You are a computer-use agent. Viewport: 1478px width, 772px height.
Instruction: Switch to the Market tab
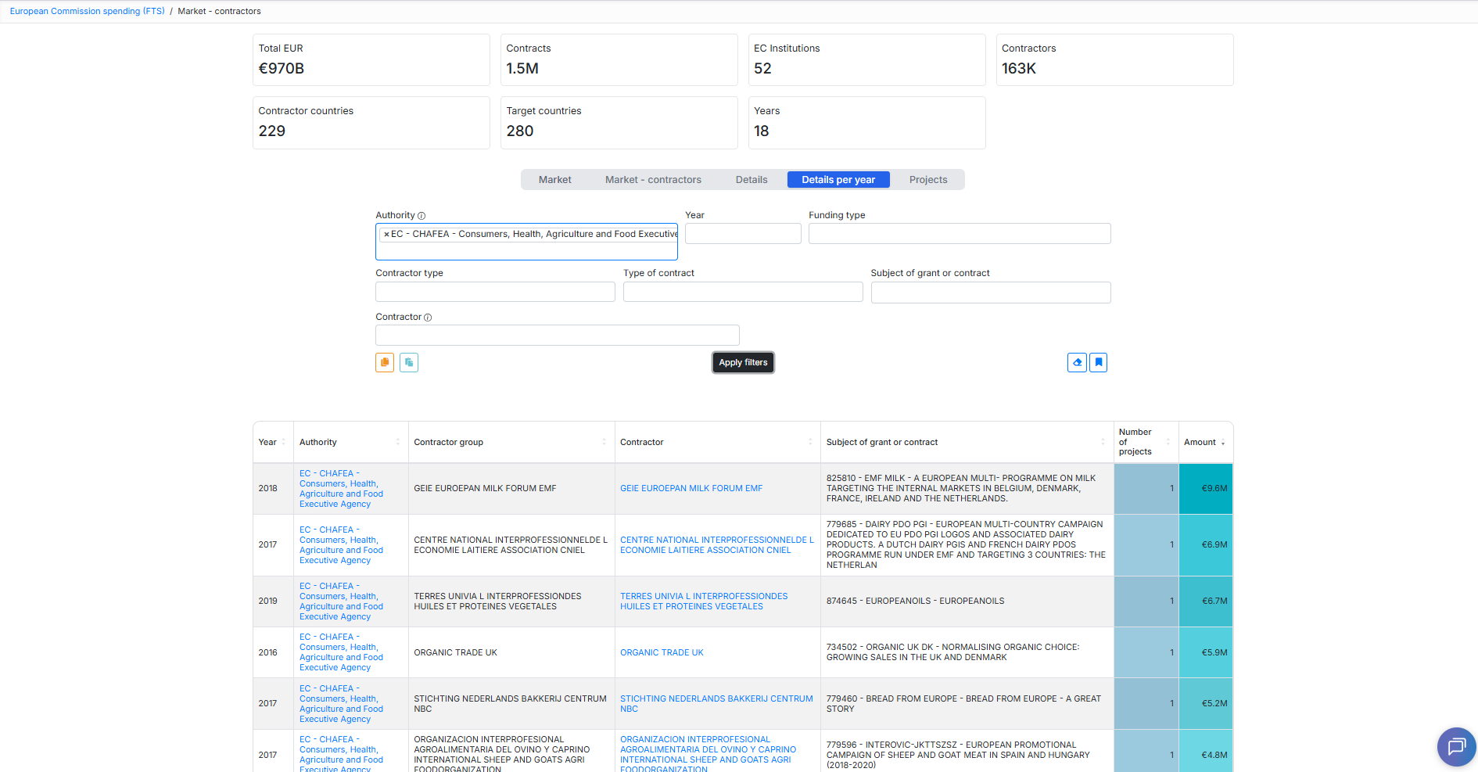[554, 180]
